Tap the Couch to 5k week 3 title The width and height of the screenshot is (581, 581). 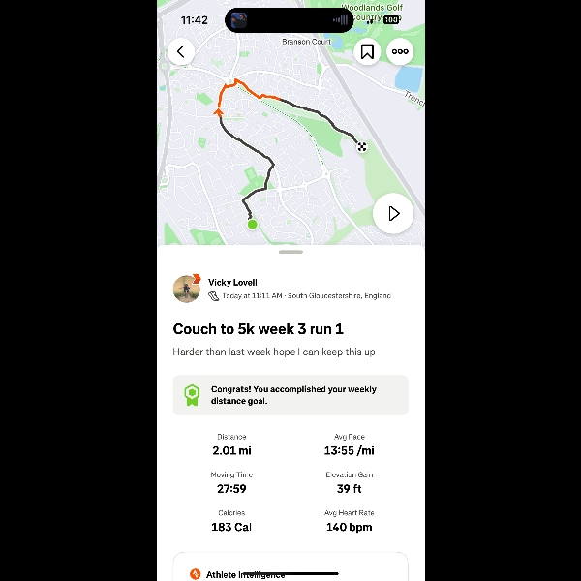[x=259, y=329]
